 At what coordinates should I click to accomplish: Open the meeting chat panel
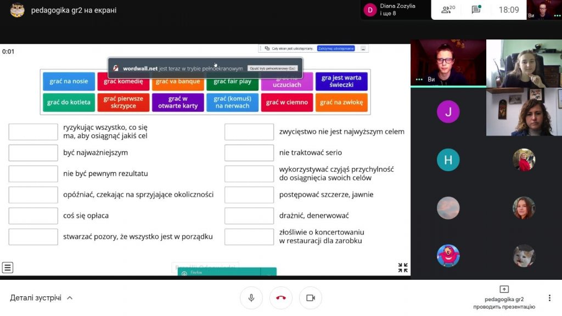tap(476, 9)
